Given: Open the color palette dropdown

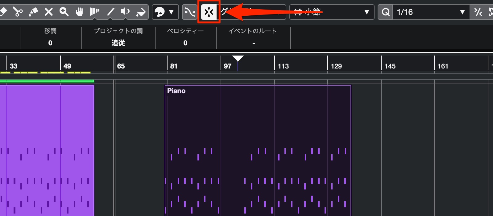Looking at the screenshot, I should tap(165, 12).
